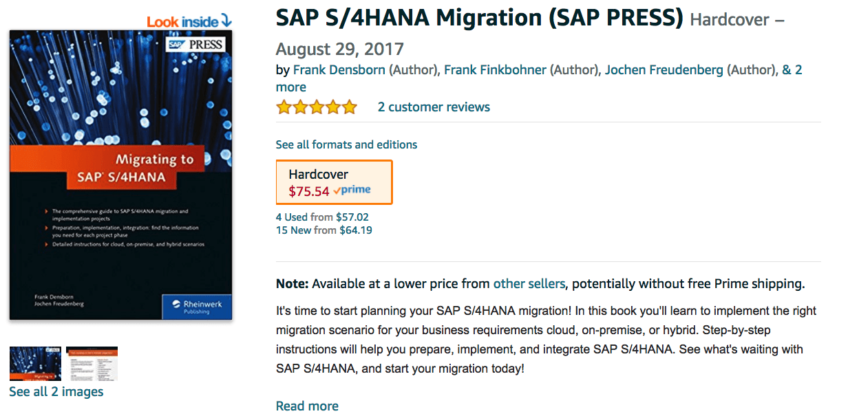View 15 New offers from $64.19
Viewport: 859px width, 416px height.
[324, 230]
